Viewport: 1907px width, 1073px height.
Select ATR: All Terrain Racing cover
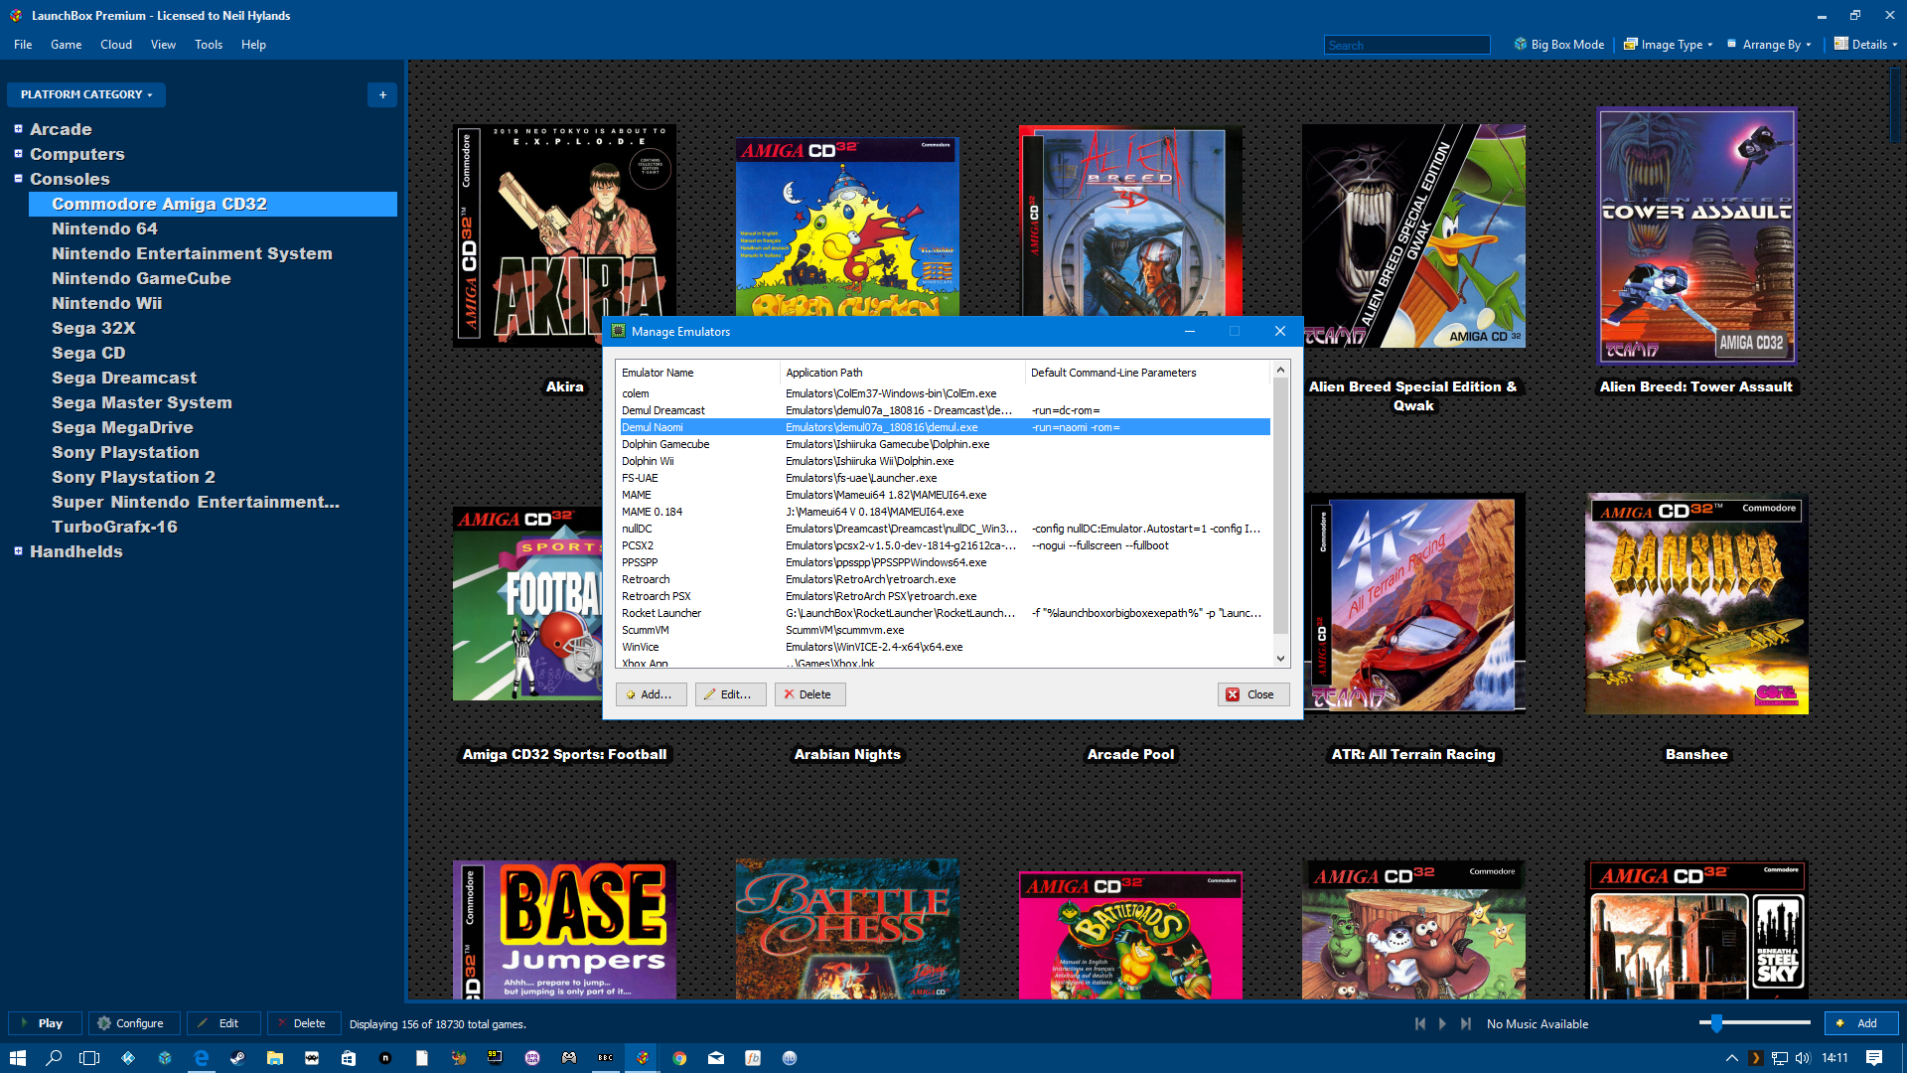(x=1413, y=604)
